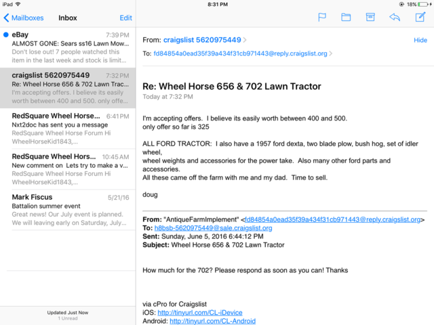Tap the battery indicator in status bar

[422, 4]
